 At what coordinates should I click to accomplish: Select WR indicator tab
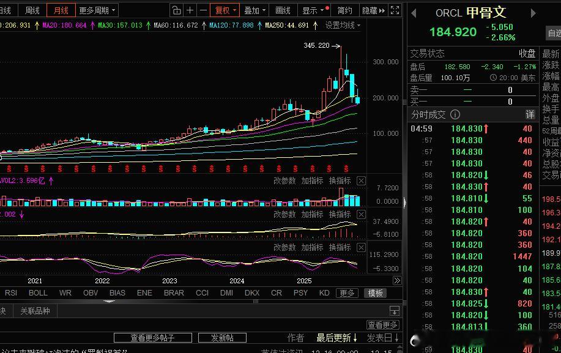(x=65, y=293)
